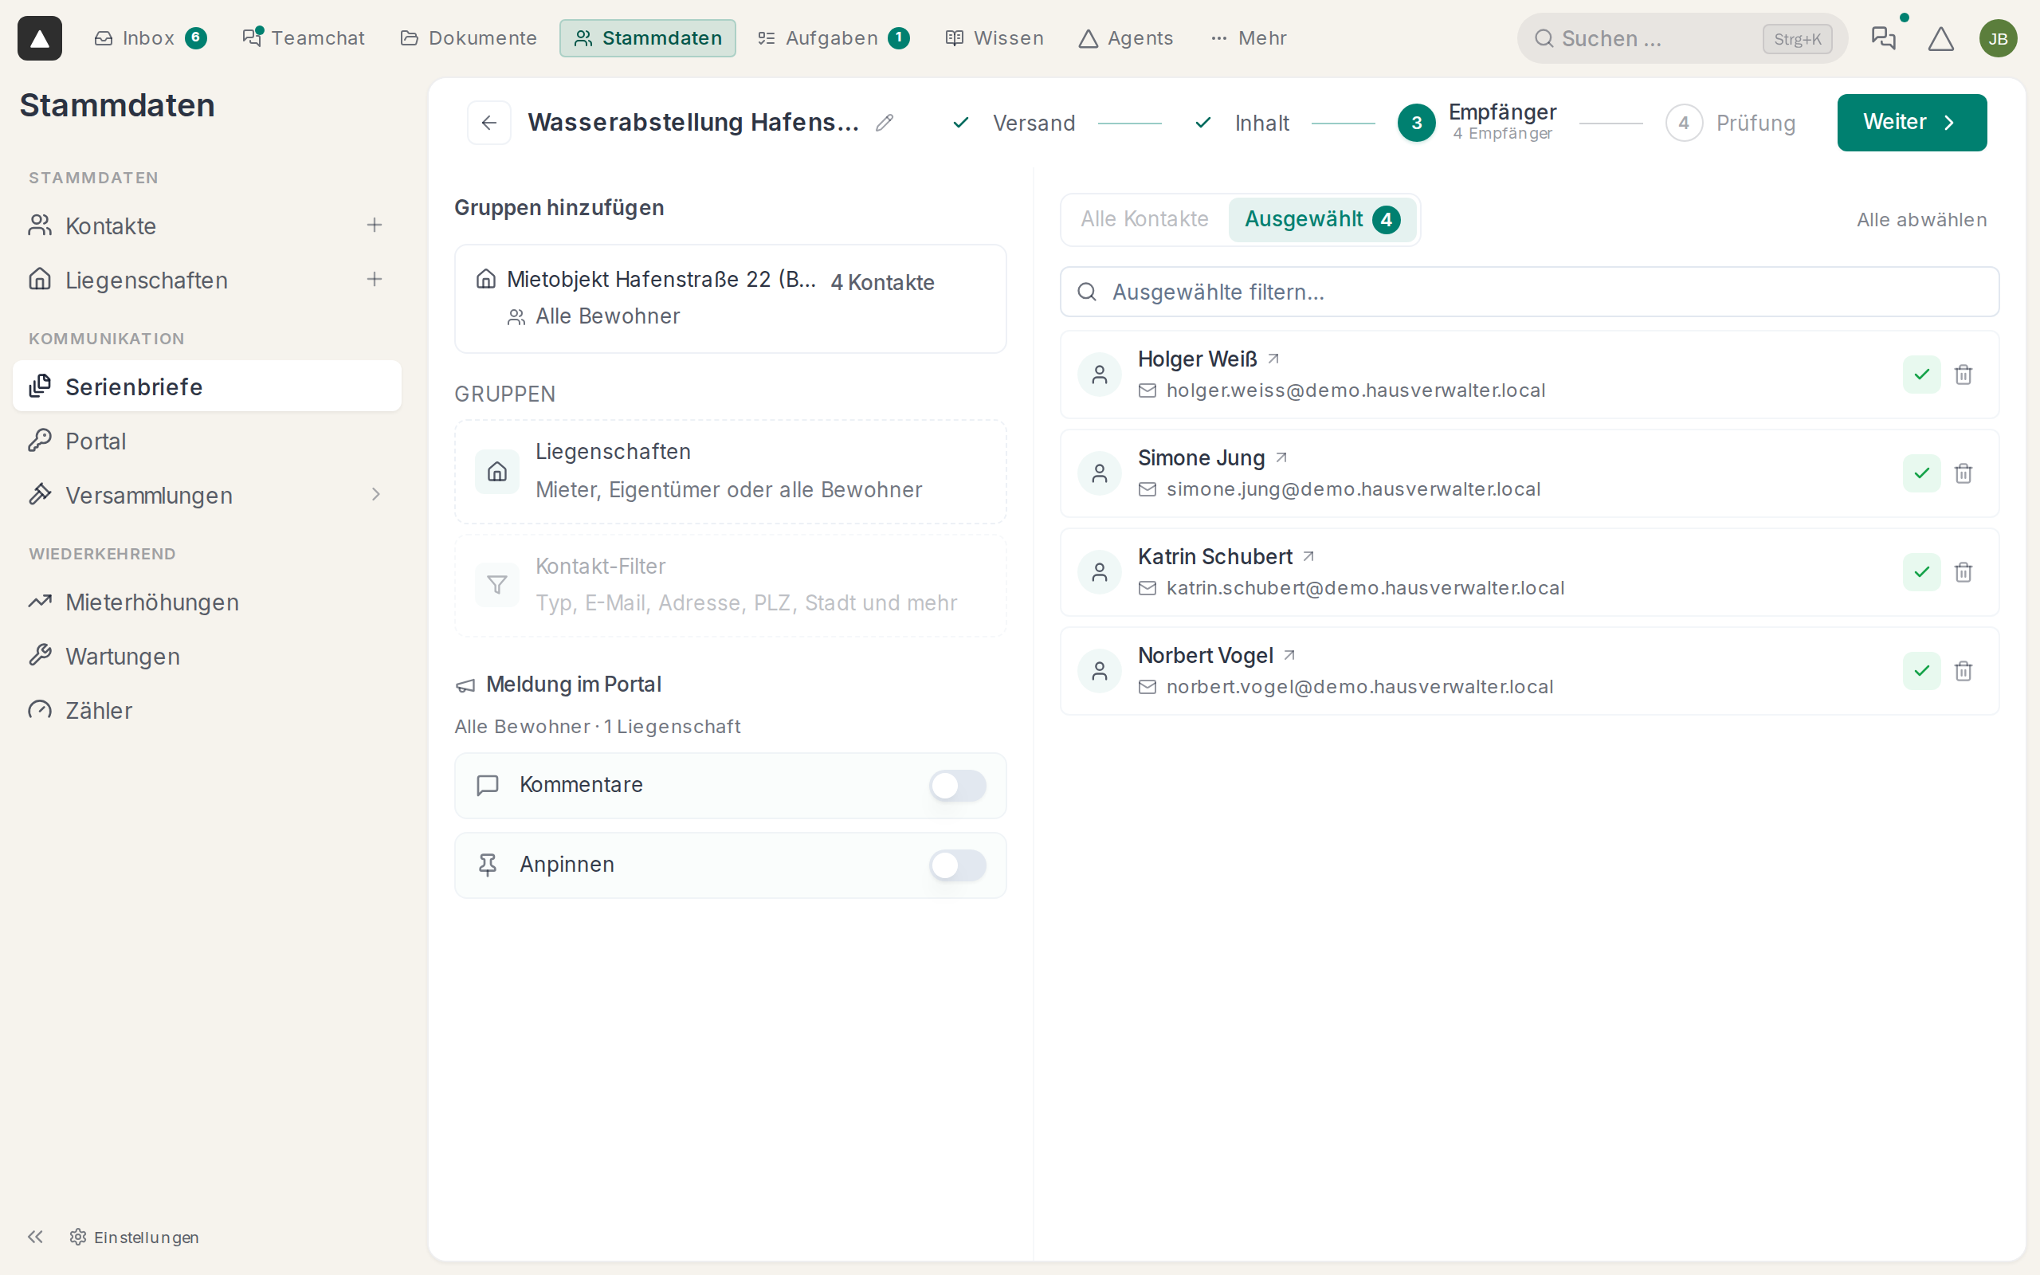
Task: Click the Ausgewählte filtern search field
Action: point(1529,292)
